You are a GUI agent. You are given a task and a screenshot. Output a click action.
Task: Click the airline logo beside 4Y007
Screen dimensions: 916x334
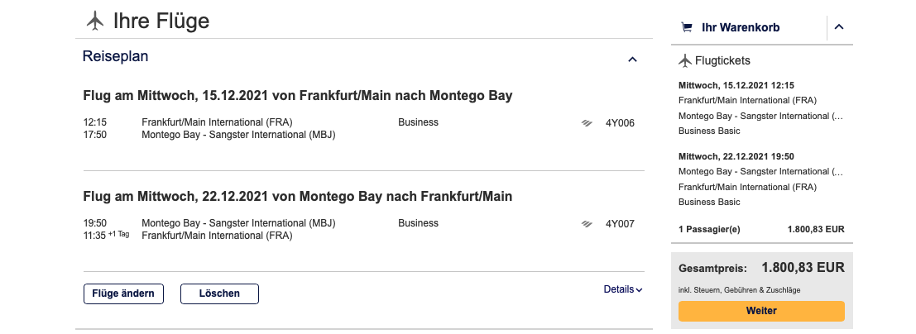(x=587, y=223)
